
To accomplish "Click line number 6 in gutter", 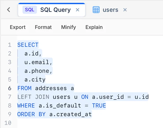I will [10, 88].
